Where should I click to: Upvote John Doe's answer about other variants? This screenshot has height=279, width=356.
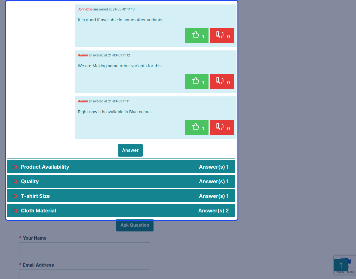pos(197,36)
